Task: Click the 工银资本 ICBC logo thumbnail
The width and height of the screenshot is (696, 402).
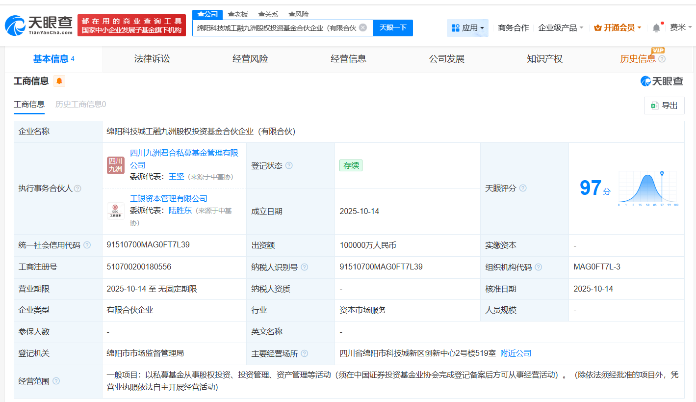Action: [115, 211]
